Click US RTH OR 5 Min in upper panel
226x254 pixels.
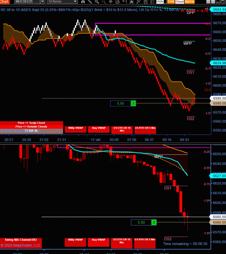(x=145, y=130)
